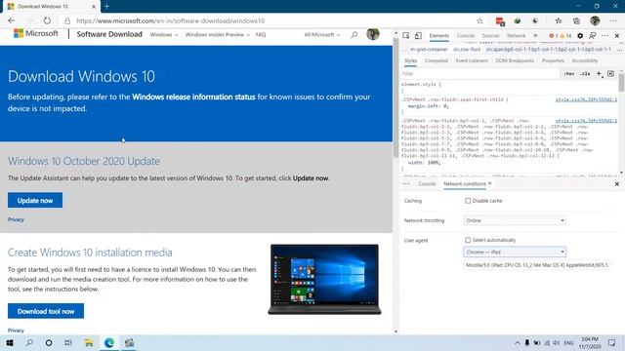Viewport: 625px width, 351px height.
Task: Open the red extension icon in toolbar
Action: click(500, 20)
